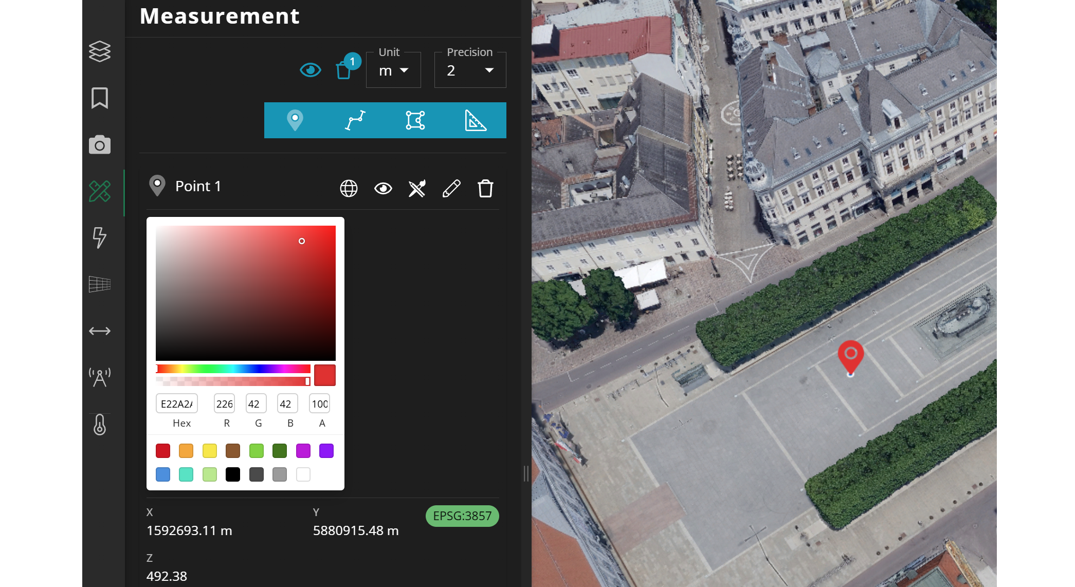Toggle all measurements visibility eye

[310, 70]
